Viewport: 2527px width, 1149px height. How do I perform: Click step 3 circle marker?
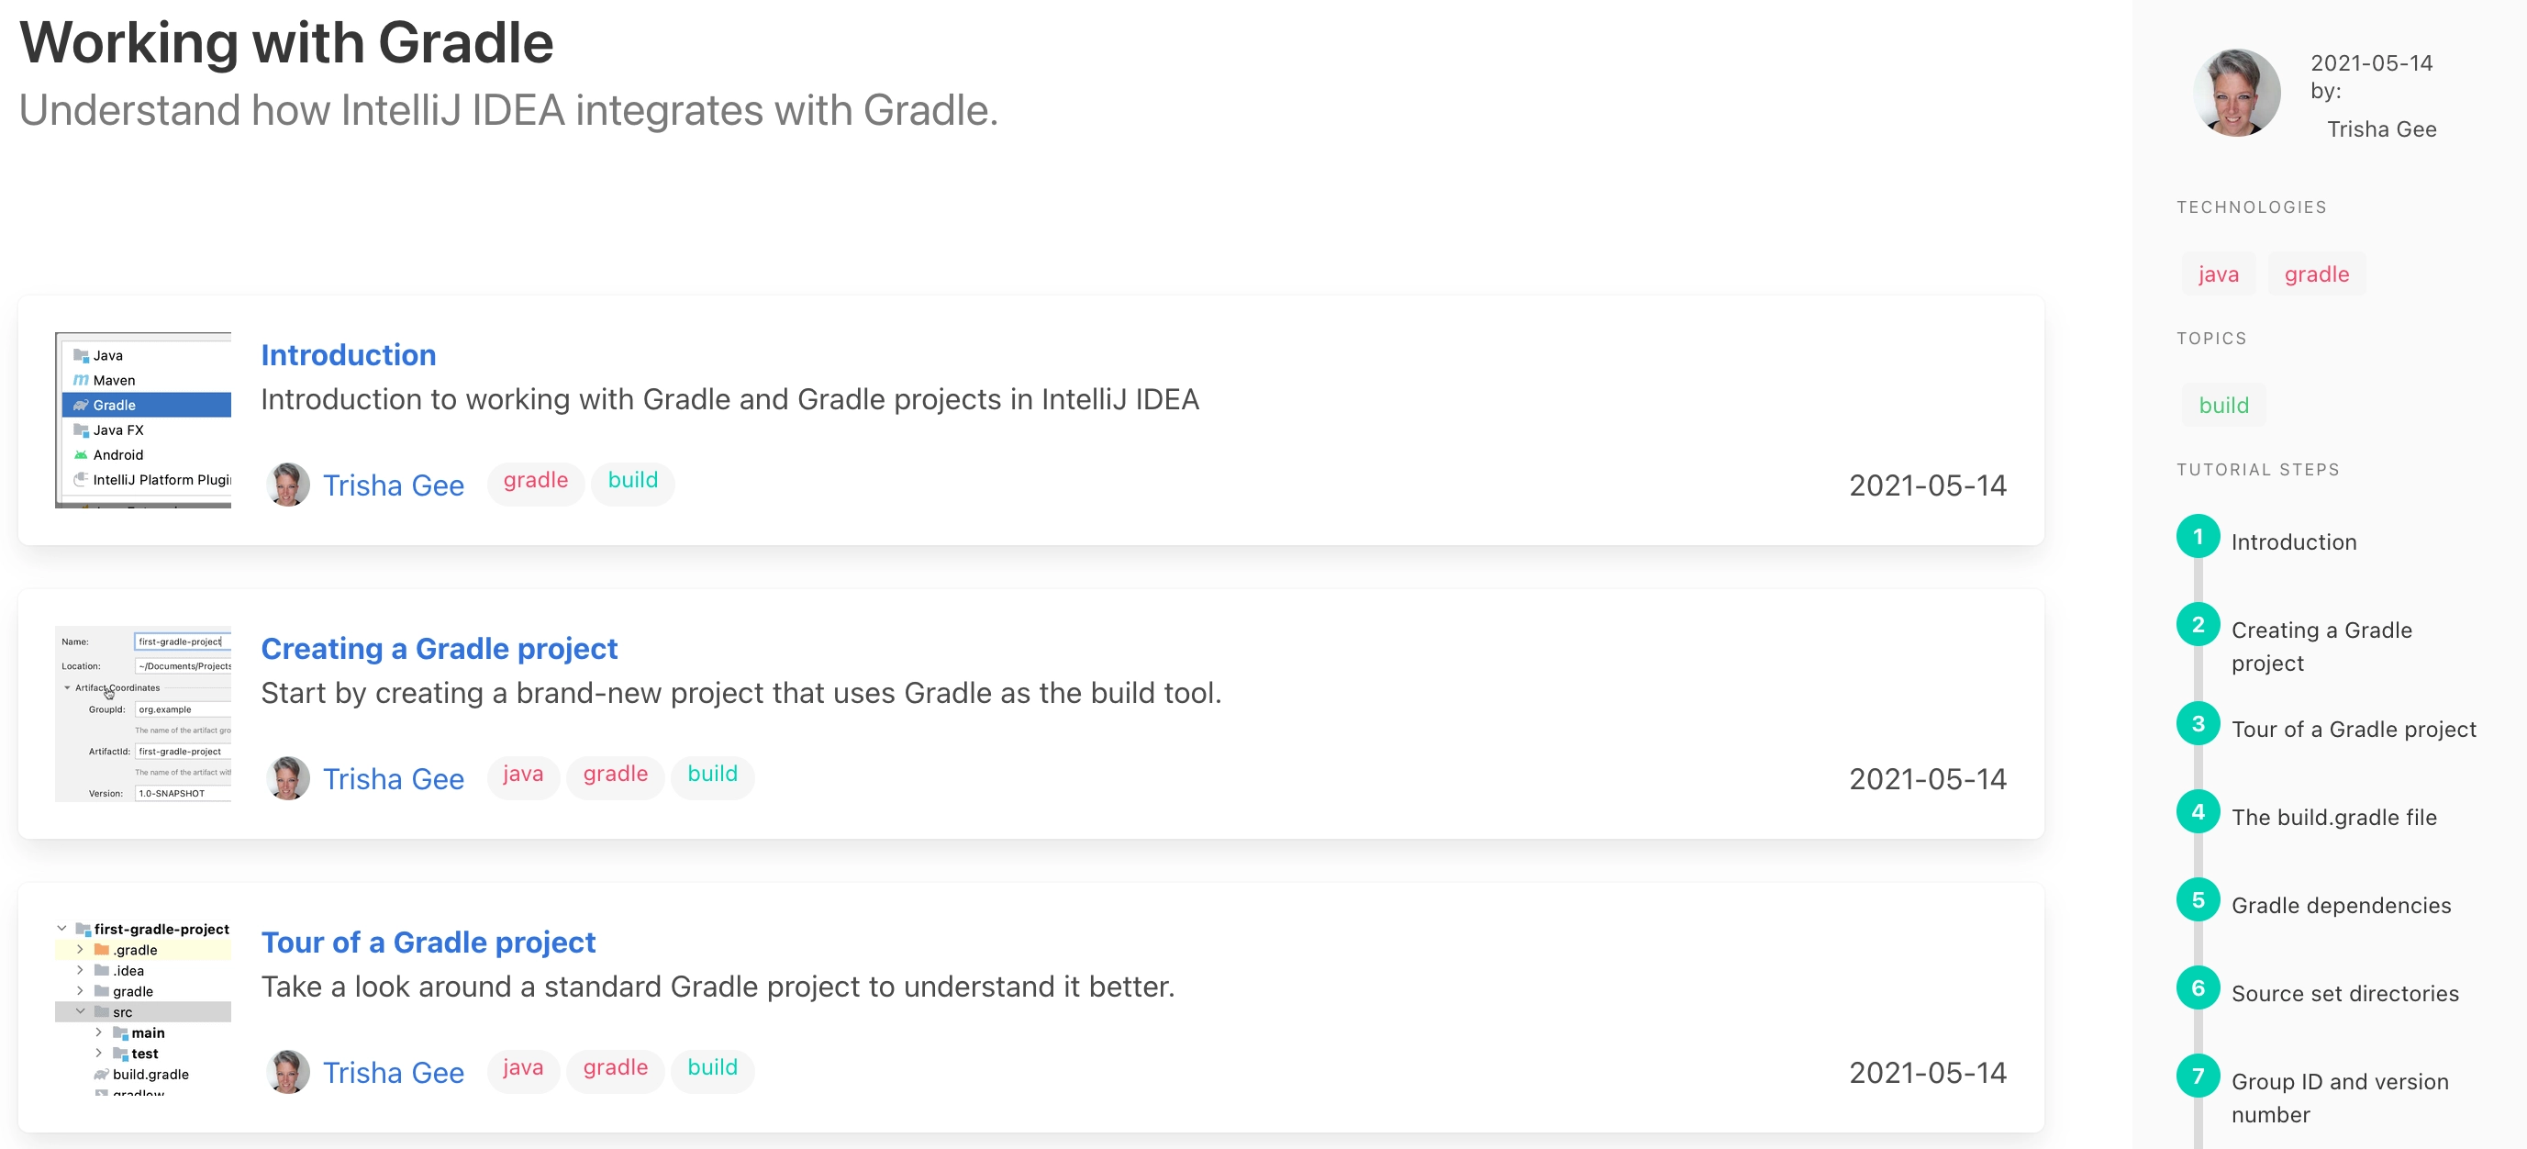pyautogui.click(x=2198, y=723)
